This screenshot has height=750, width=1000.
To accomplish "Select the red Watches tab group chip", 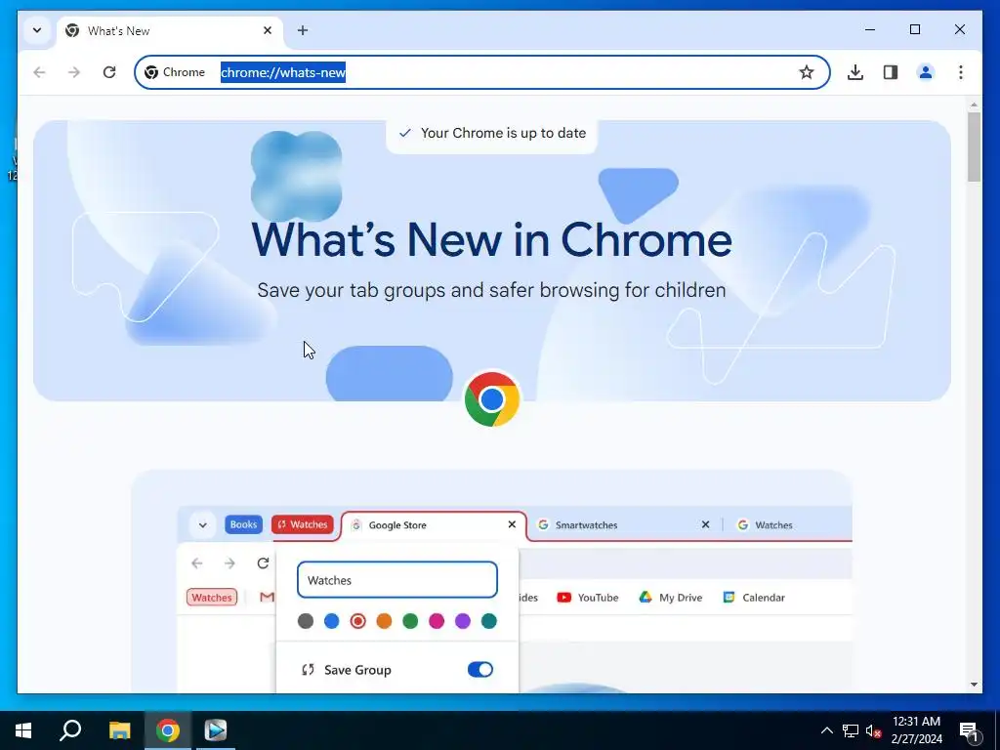I will tap(303, 524).
